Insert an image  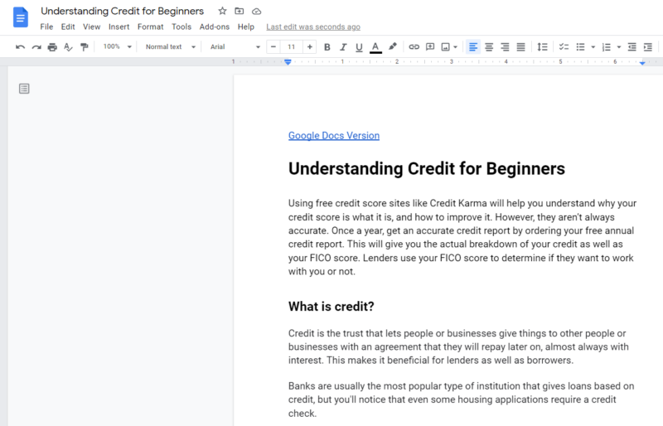445,47
